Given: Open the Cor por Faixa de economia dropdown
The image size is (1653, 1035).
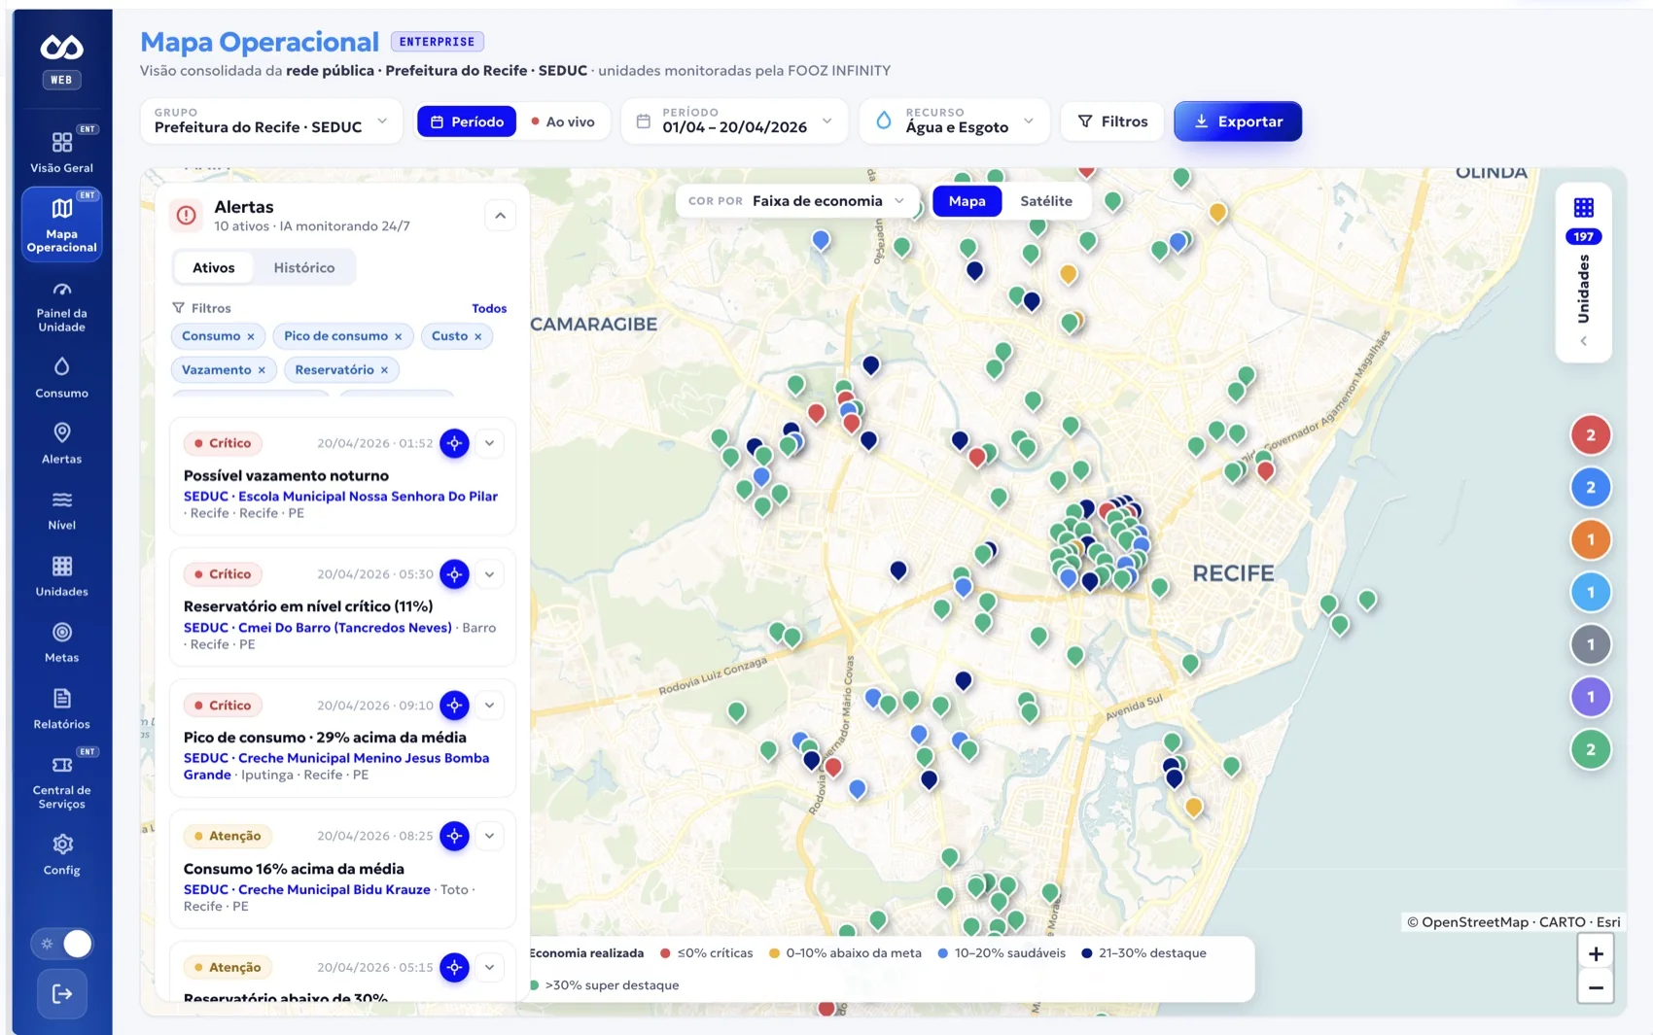Looking at the screenshot, I should point(797,201).
